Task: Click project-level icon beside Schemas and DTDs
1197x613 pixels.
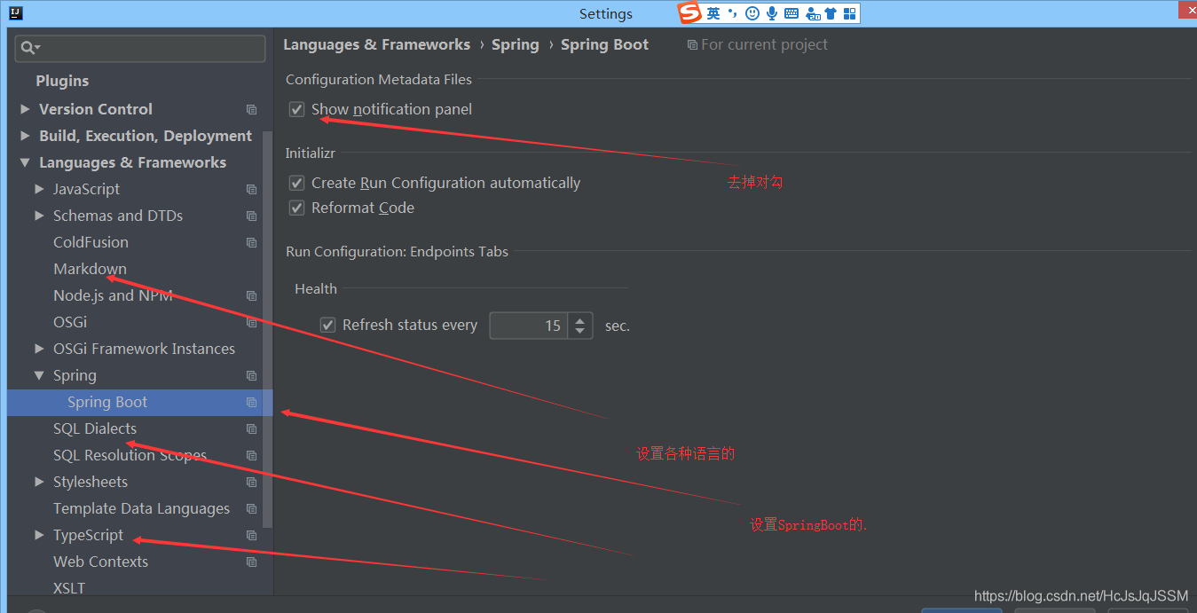Action: pos(252,216)
